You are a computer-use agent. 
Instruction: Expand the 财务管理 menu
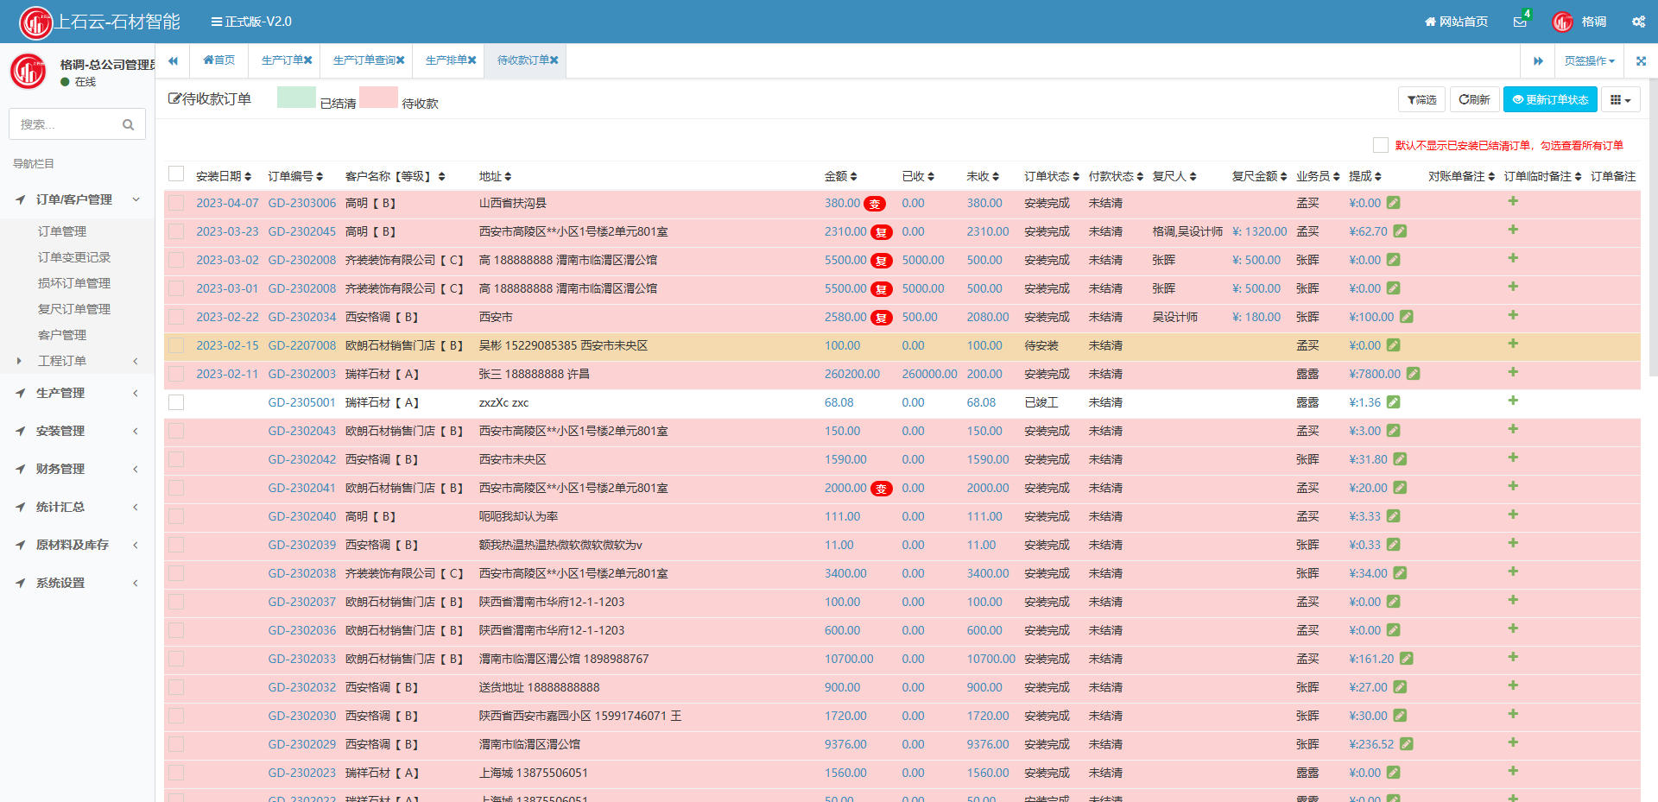click(x=78, y=469)
